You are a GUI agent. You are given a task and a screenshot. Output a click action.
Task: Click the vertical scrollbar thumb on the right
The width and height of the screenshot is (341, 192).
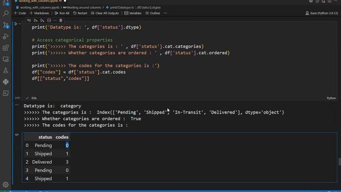coord(339,162)
